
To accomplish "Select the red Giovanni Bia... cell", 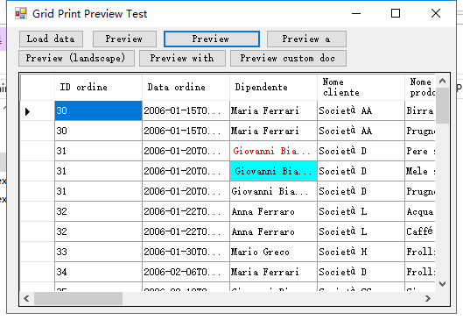I will pos(273,151).
